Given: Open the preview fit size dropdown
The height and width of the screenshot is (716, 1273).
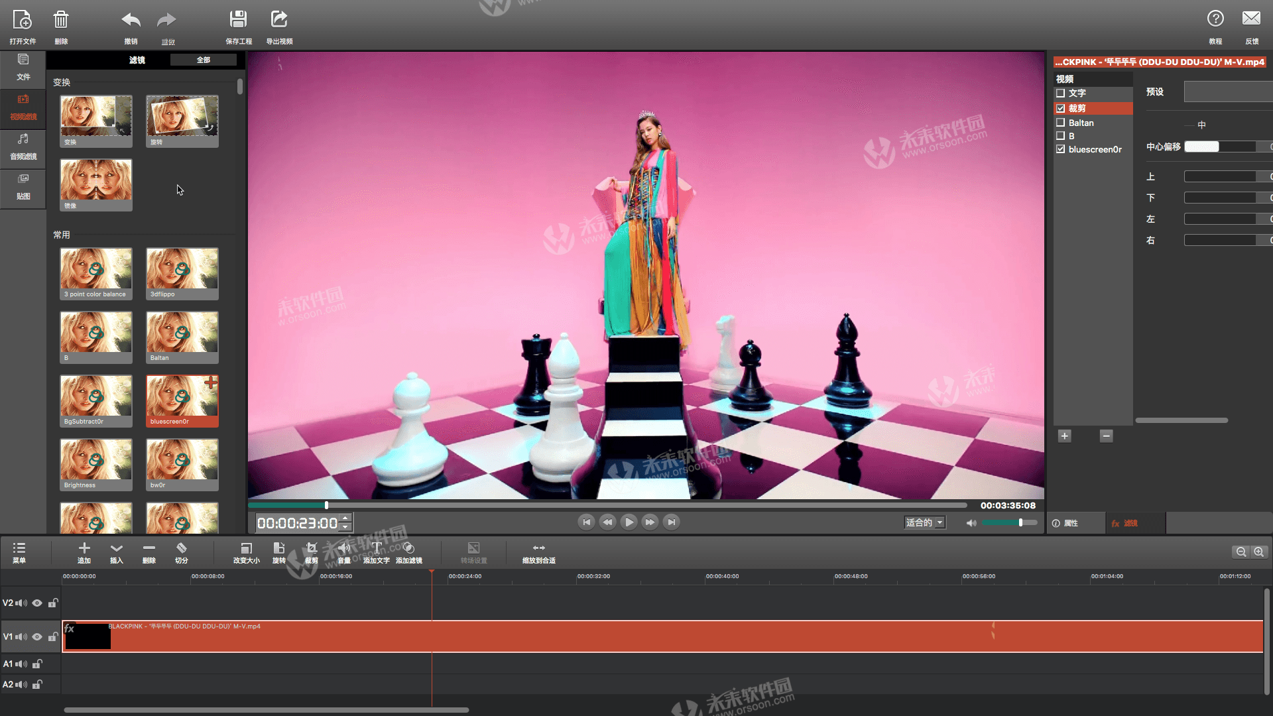Looking at the screenshot, I should (925, 522).
